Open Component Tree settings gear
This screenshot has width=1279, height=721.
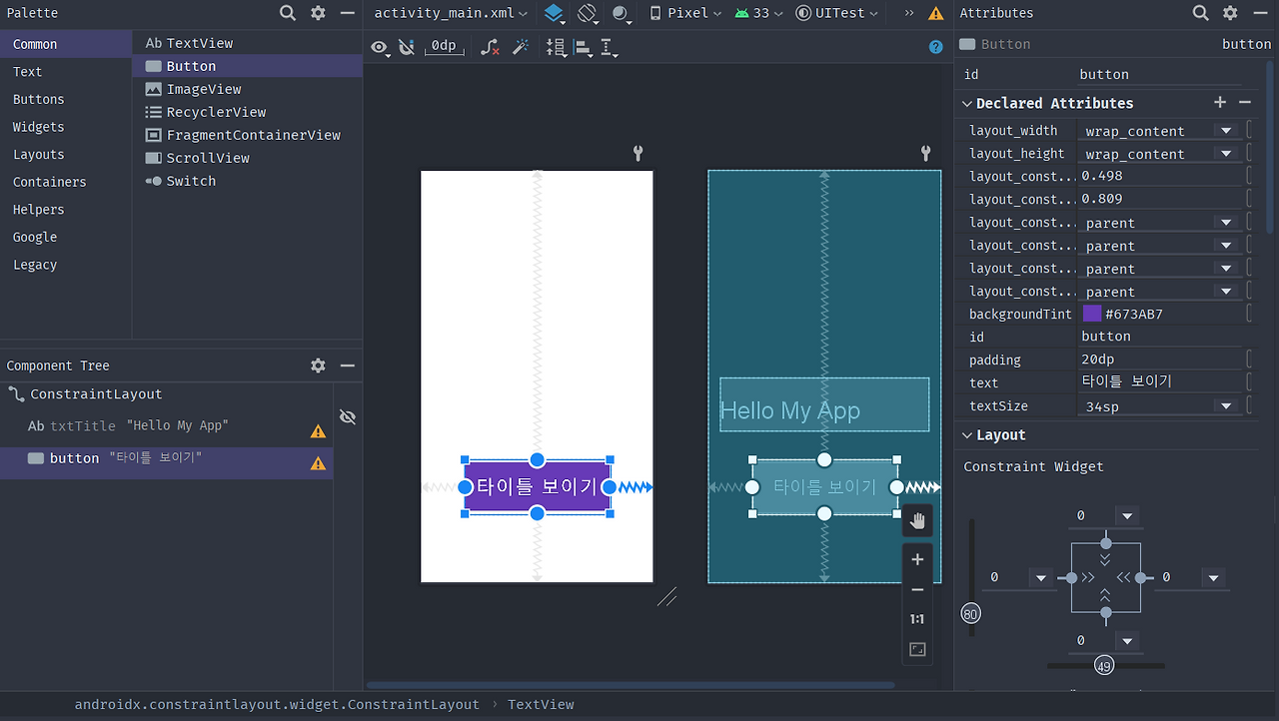[318, 365]
